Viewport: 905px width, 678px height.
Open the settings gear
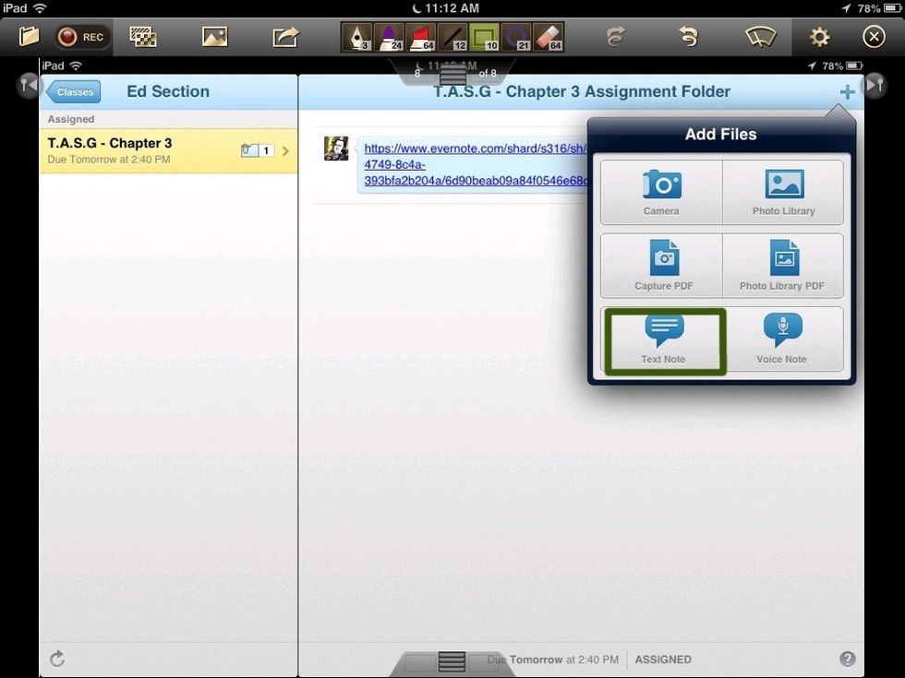coord(819,37)
